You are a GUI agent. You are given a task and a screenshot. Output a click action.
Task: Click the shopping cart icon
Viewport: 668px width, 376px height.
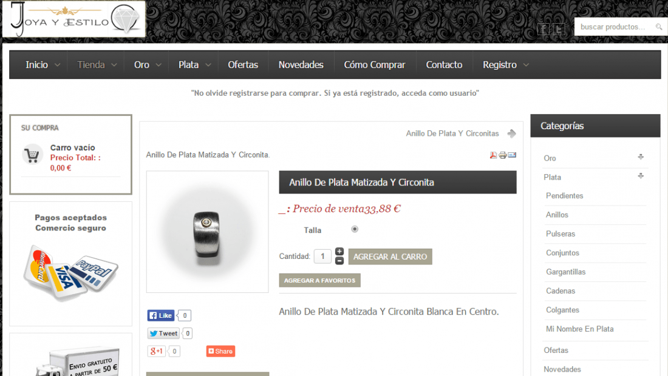(x=32, y=155)
